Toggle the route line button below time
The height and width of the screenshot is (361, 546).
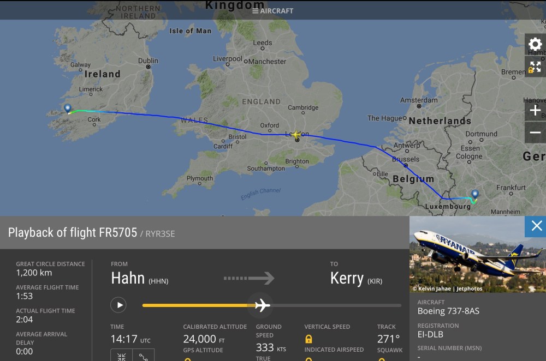(144, 357)
